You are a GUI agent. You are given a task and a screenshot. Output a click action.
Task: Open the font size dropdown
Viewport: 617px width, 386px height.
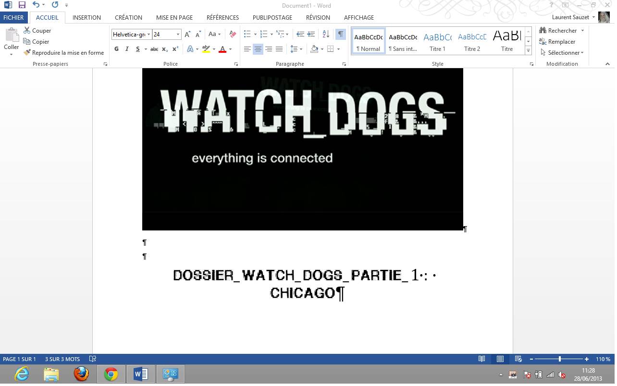coord(178,35)
